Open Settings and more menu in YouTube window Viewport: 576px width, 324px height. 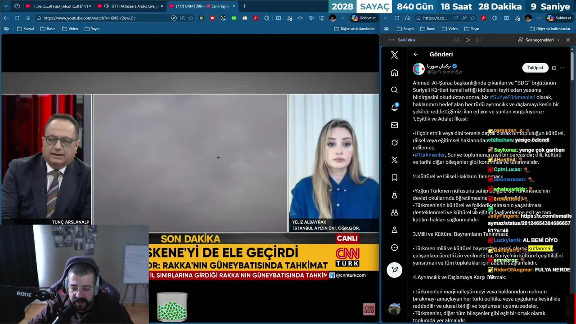(343, 18)
